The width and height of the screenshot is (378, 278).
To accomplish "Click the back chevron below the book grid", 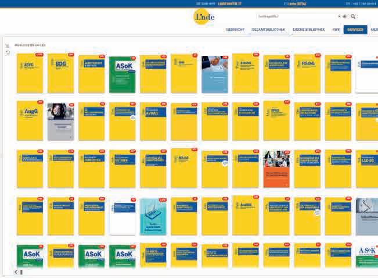I will coord(16,272).
